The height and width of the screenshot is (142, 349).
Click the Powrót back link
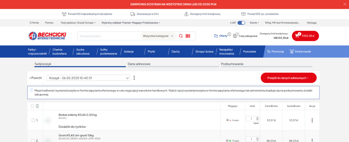36,78
